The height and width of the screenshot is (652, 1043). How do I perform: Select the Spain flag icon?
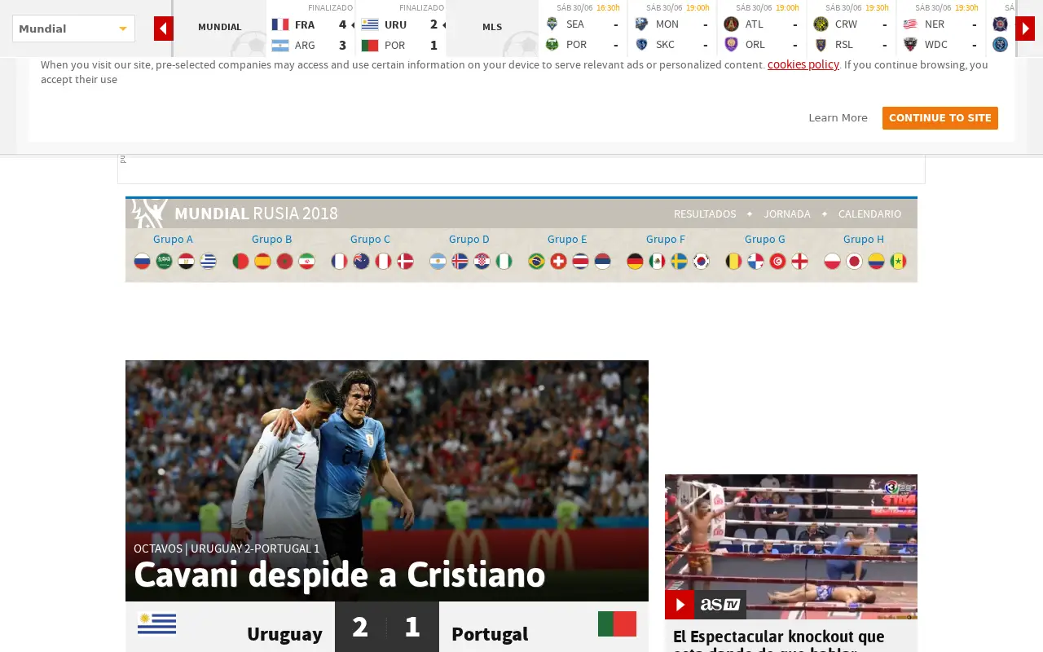coord(263,262)
